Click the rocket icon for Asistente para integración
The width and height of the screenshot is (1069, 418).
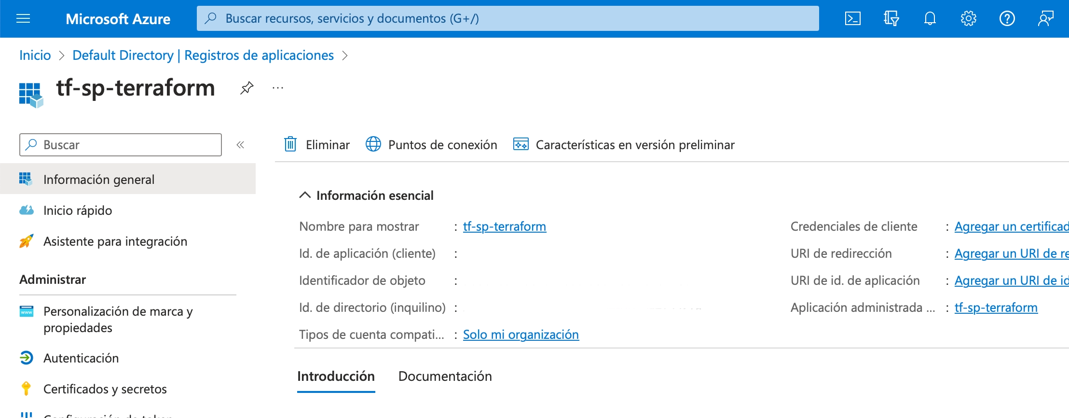pos(26,241)
